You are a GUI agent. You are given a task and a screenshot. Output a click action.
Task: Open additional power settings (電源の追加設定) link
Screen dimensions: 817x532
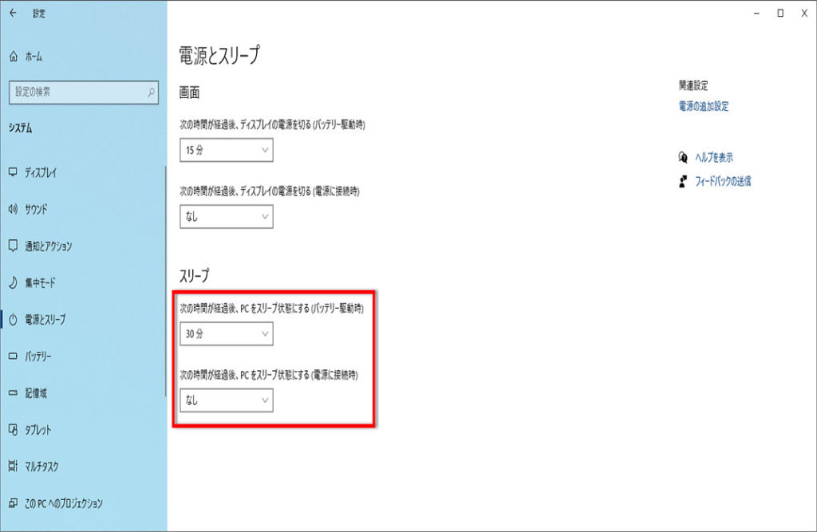[x=704, y=106]
